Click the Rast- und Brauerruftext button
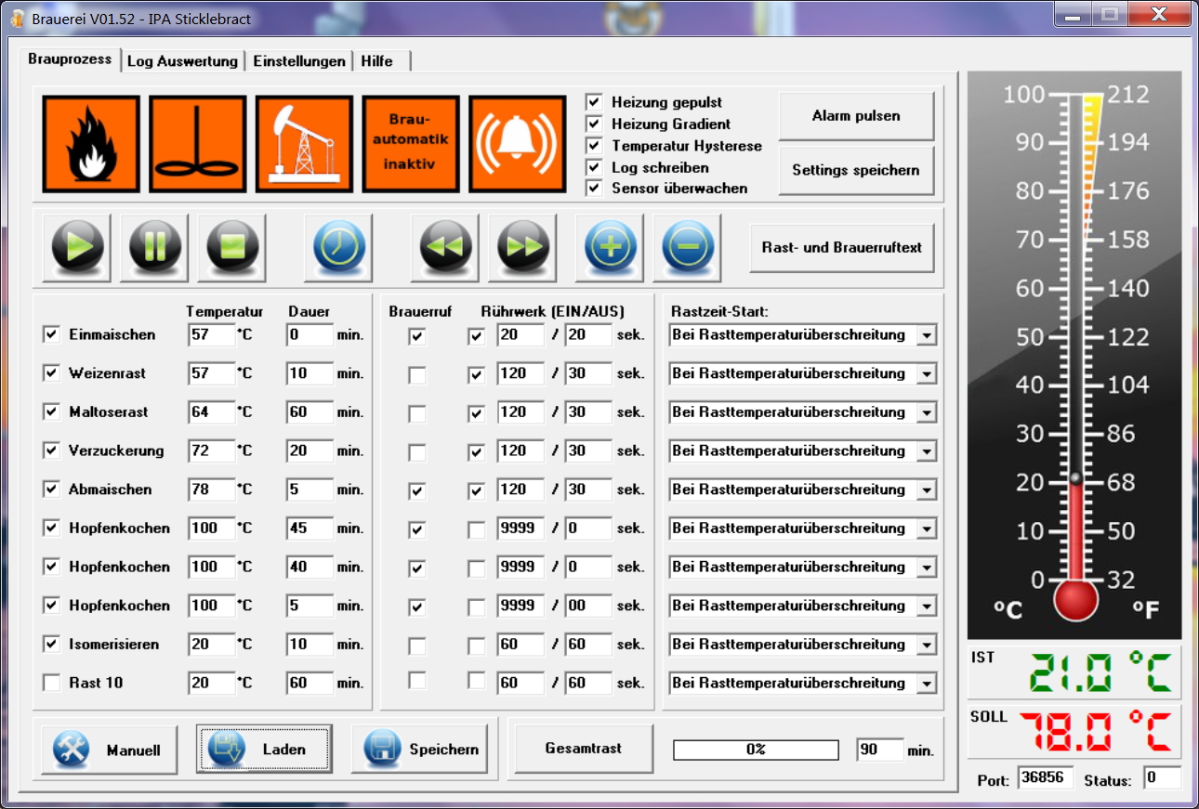The width and height of the screenshot is (1199, 809). point(841,248)
